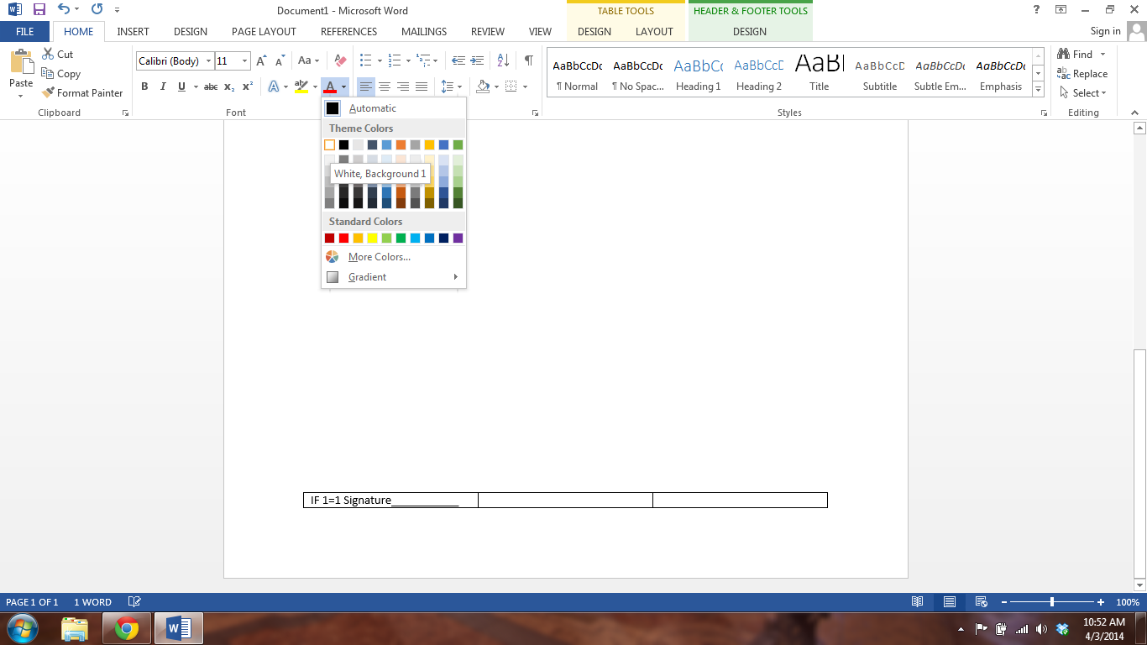The height and width of the screenshot is (645, 1147).
Task: Open Word Help question mark
Action: coord(1035,9)
